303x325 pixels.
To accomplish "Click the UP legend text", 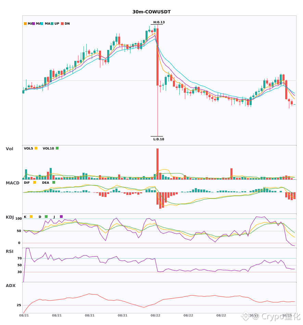I will click(x=57, y=24).
